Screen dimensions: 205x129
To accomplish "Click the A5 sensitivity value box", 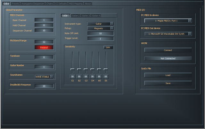I will click(99, 76).
